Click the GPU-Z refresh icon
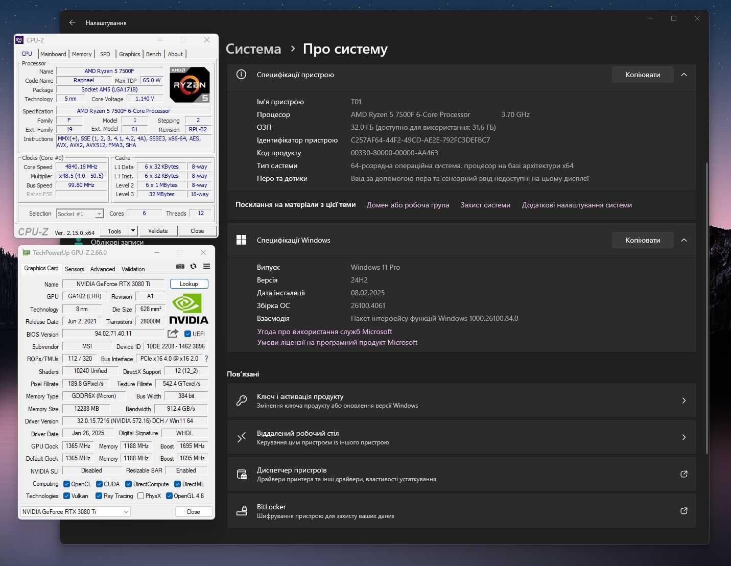The image size is (731, 566). [x=193, y=266]
